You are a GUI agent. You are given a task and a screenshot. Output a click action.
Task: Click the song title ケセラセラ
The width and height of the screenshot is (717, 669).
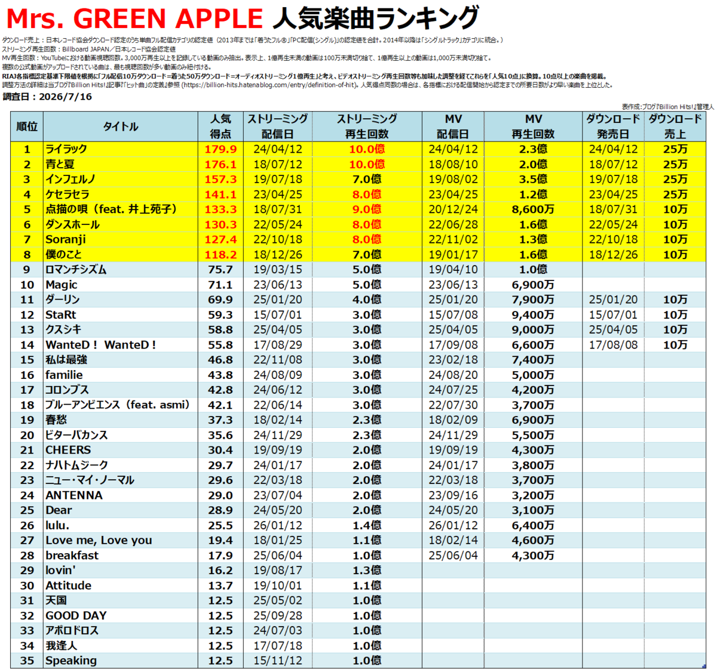coord(68,195)
